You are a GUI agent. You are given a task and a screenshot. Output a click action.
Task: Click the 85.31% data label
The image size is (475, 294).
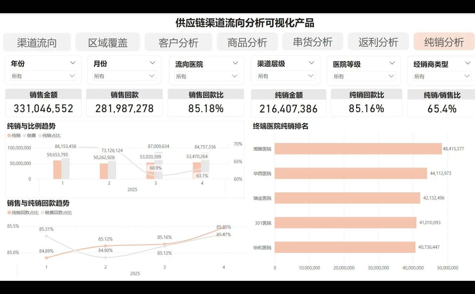click(x=46, y=229)
